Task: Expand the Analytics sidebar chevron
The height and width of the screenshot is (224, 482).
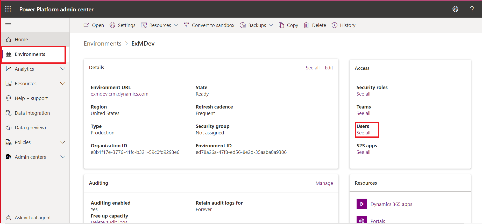Action: click(63, 69)
